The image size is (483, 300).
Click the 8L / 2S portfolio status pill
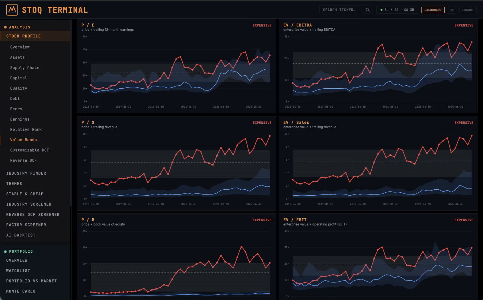coord(397,10)
